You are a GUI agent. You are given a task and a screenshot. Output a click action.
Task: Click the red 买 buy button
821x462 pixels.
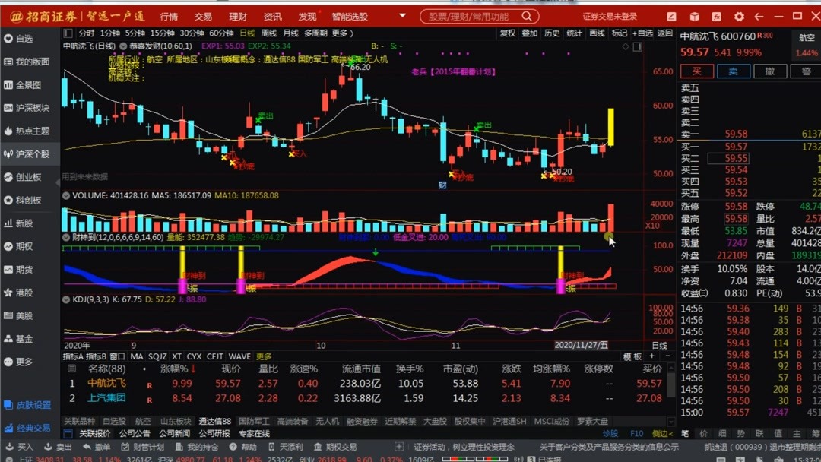coord(696,70)
